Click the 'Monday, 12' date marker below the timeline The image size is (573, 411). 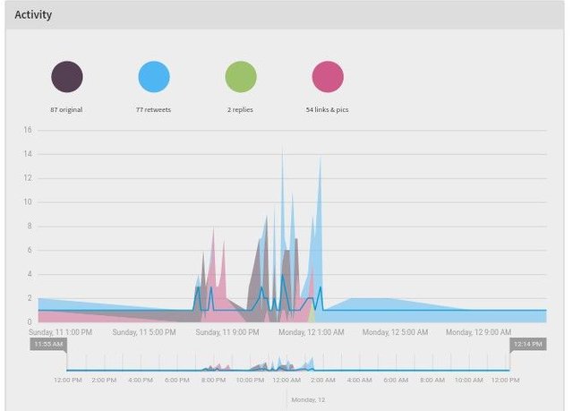click(308, 399)
